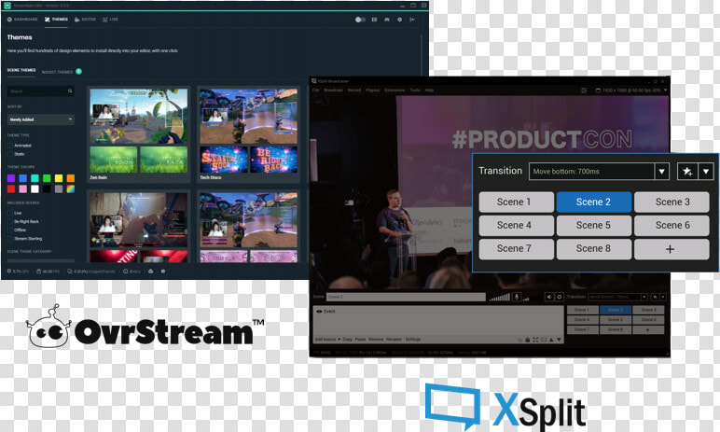Screen dimensions: 720x432
Task: Open the resolution 1920 x 1080 dropdown in XSplit
Action: tap(631, 91)
